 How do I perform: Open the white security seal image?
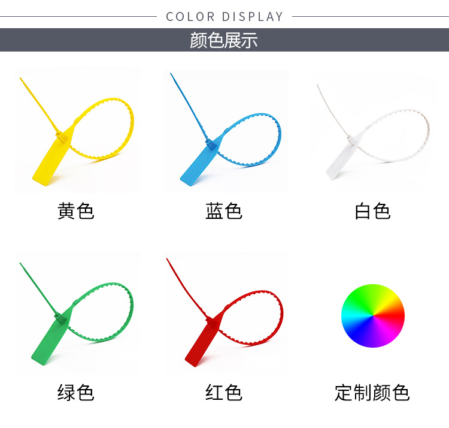[x=373, y=132]
